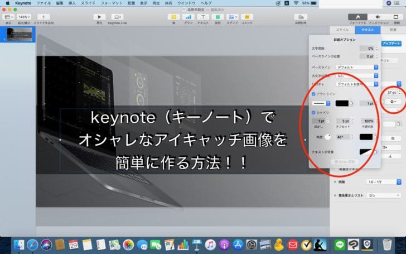The image size is (406, 254).
Task: Open the リガチャ ligature dropdown
Action: pyautogui.click(x=357, y=84)
